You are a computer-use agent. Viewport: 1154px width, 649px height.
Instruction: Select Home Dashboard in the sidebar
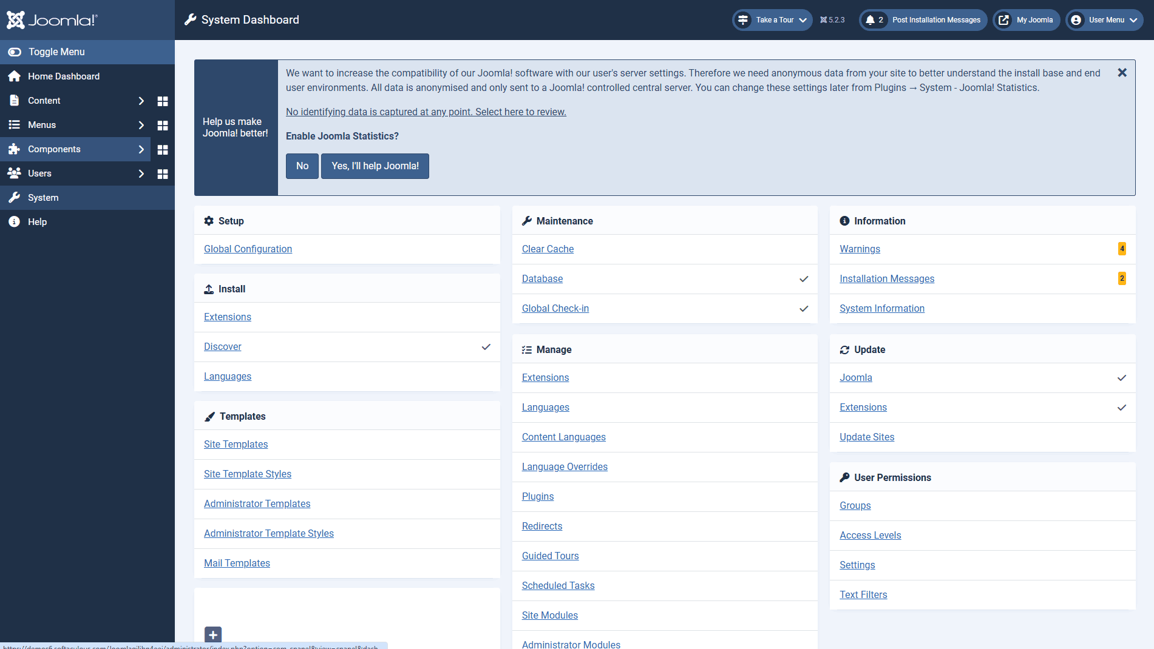click(x=64, y=76)
